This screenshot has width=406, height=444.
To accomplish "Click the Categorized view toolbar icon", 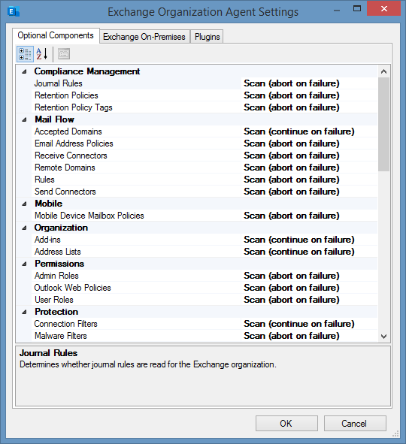I will point(25,54).
